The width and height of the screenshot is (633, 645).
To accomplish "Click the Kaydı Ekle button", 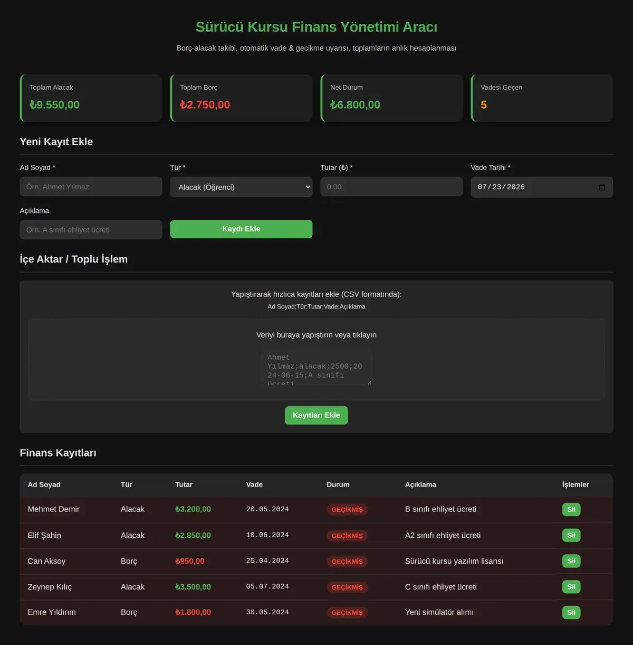I will click(x=241, y=229).
